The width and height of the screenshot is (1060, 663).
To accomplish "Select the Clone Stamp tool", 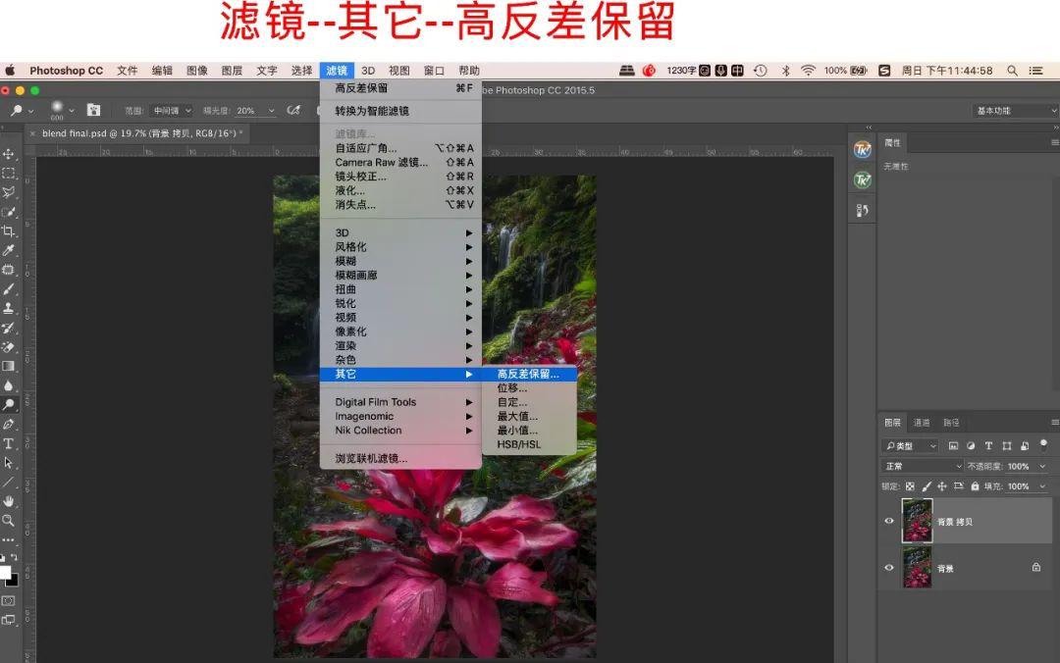I will point(8,308).
